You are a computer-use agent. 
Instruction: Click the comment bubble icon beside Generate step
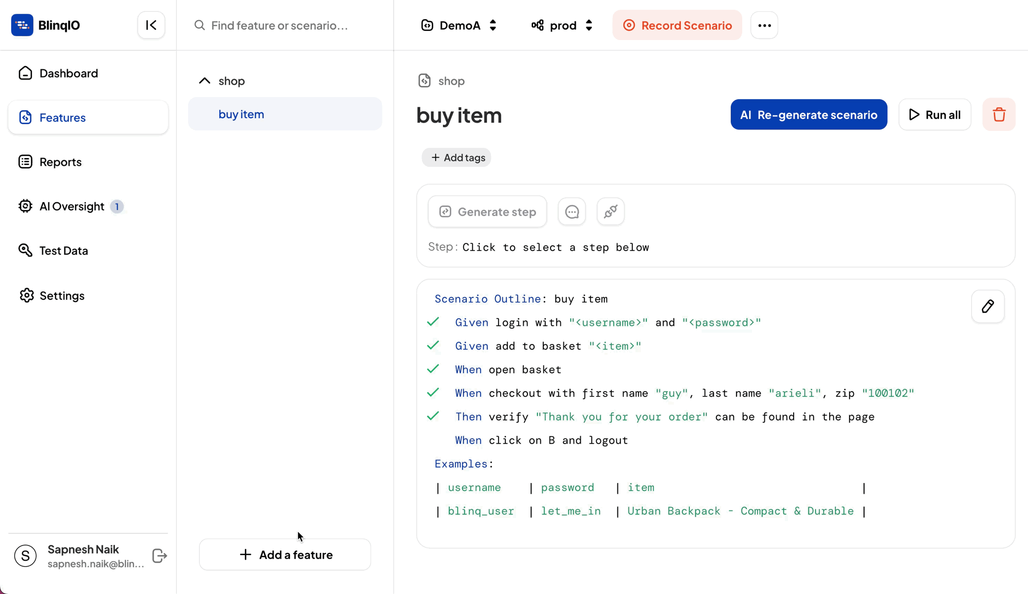coord(572,212)
